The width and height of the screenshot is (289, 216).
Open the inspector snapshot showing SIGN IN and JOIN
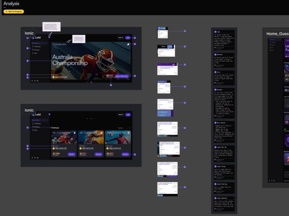166,51
